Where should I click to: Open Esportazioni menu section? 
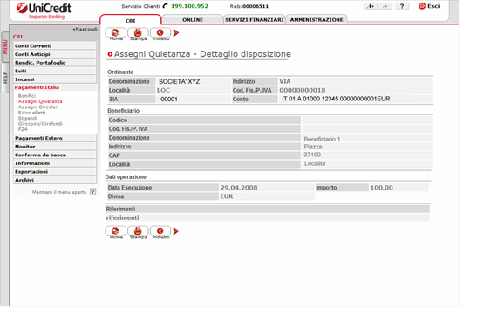[x=55, y=171]
